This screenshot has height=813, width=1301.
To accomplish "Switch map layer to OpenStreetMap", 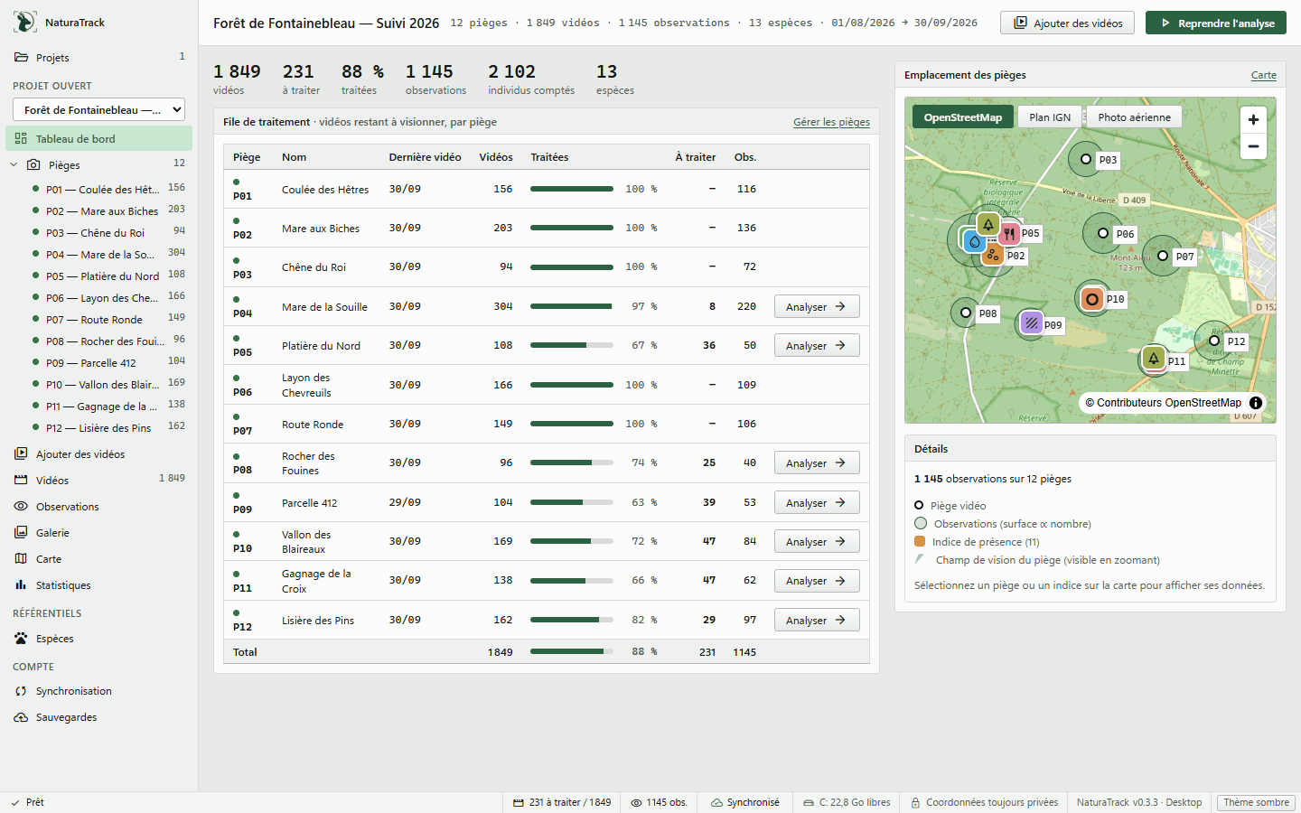I will pyautogui.click(x=962, y=117).
